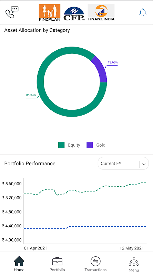Image resolution: width=153 pixels, height=276 pixels.
Task: Open the notifications bell
Action: [143, 12]
